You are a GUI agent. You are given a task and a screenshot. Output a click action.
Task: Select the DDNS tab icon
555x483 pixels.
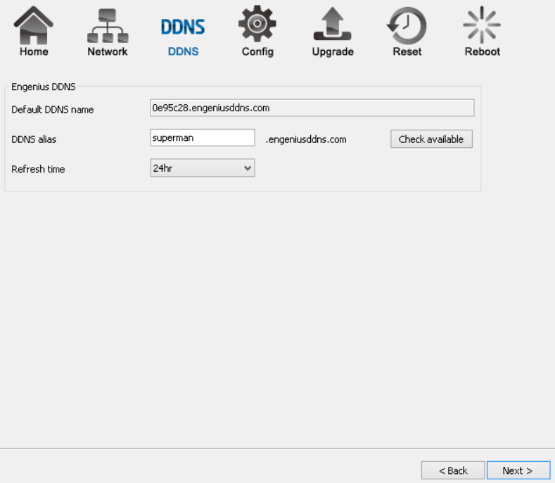[183, 27]
